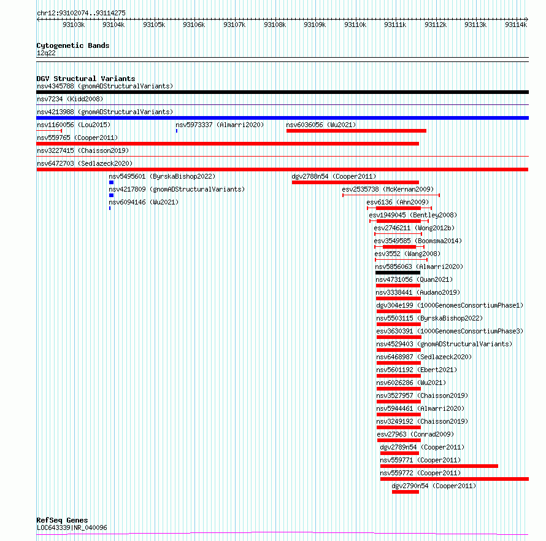Open nsv3227415 (Chaisson2019) variant label

(83, 150)
